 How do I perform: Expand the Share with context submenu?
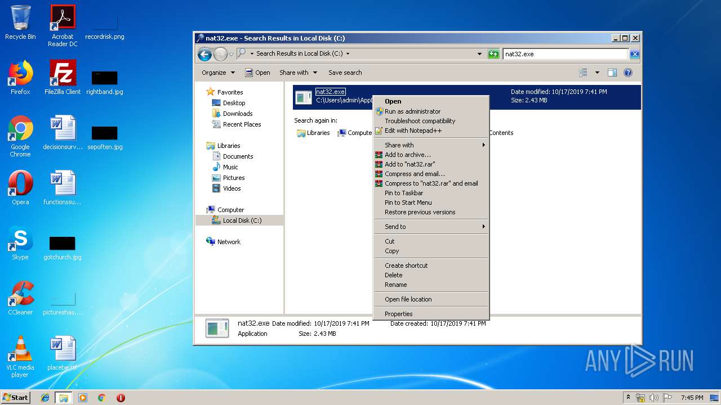(x=431, y=145)
